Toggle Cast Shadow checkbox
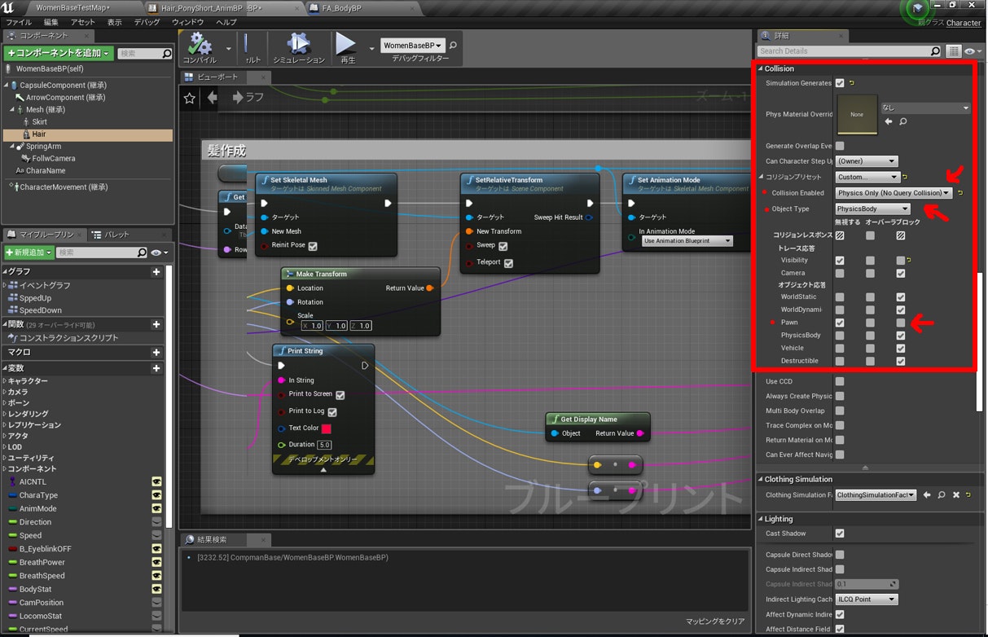The image size is (988, 637). (840, 534)
